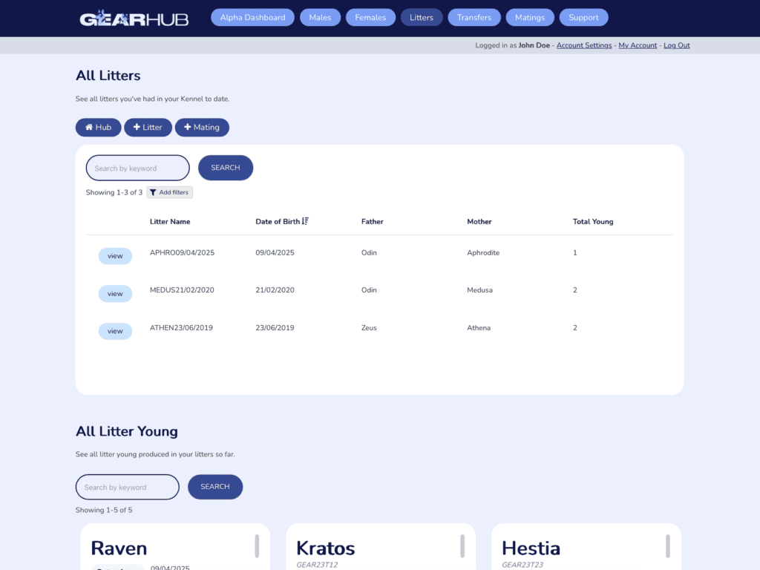This screenshot has height=570, width=760.
Task: View the APHRO09/04/2025 litter
Action: click(115, 256)
